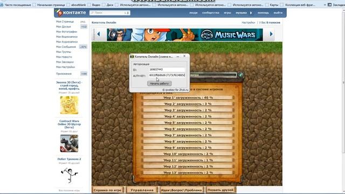
Task: Click выйти to log out
Action: tap(278, 13)
